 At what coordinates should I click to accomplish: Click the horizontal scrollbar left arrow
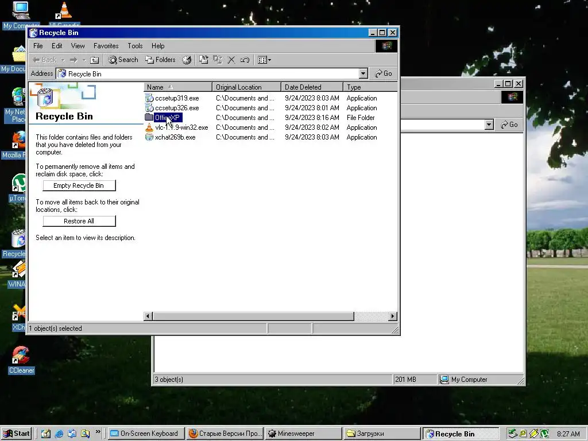pos(148,316)
